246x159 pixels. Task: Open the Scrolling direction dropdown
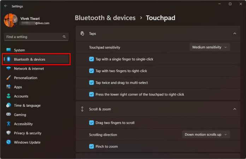pyautogui.click(x=206, y=135)
